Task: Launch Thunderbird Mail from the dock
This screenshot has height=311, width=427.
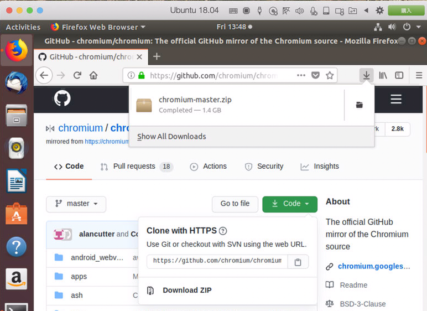Action: (x=17, y=83)
